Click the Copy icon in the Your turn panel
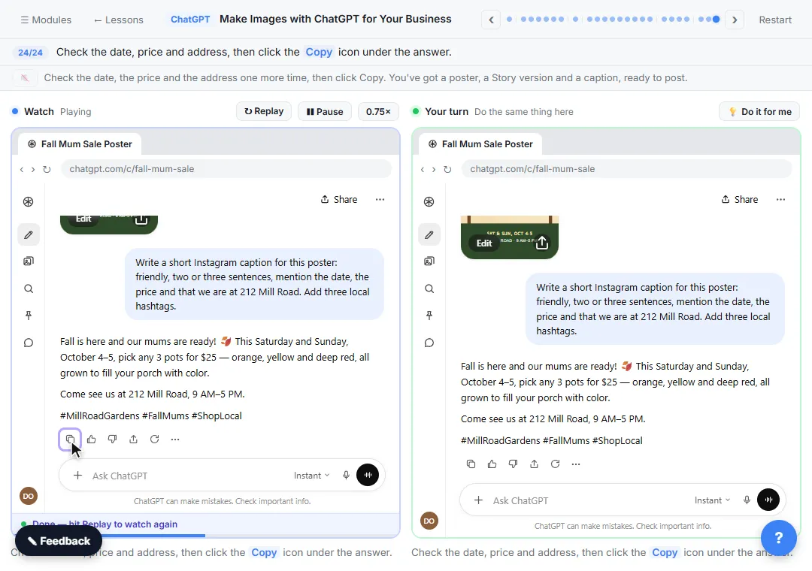 point(471,464)
